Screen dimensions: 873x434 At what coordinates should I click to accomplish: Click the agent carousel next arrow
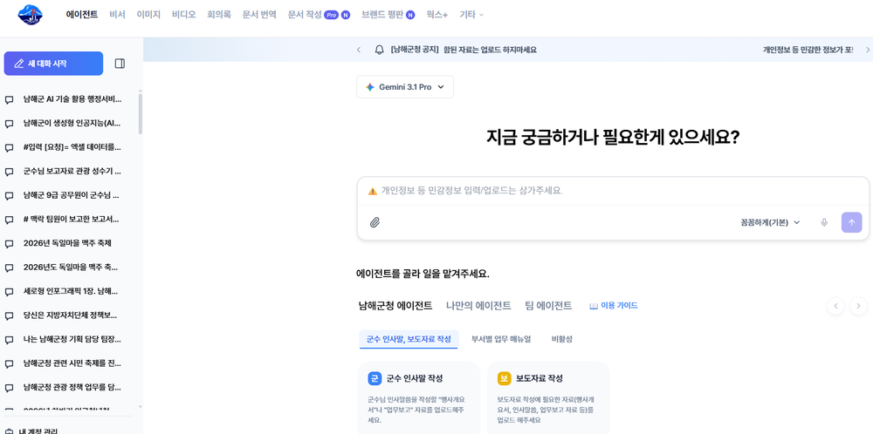point(858,306)
